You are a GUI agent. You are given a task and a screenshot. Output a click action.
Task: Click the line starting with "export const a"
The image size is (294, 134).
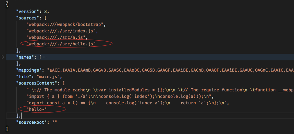(x=128, y=103)
